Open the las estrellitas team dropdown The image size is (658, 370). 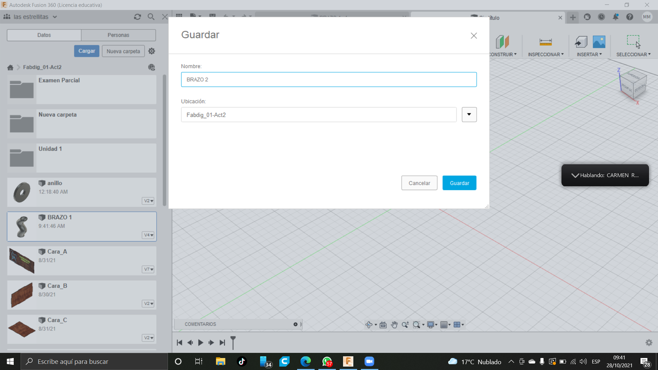tap(55, 17)
